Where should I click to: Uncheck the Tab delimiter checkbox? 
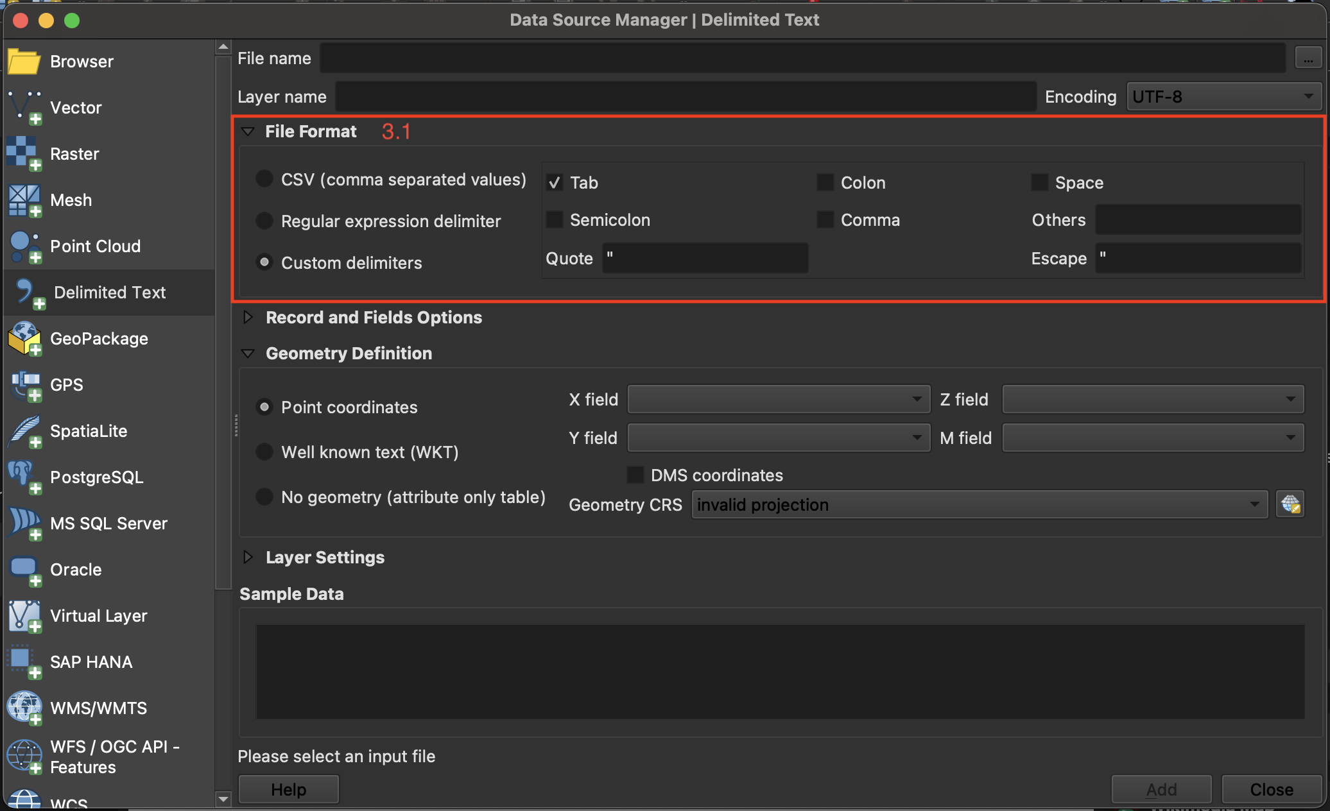click(x=555, y=183)
